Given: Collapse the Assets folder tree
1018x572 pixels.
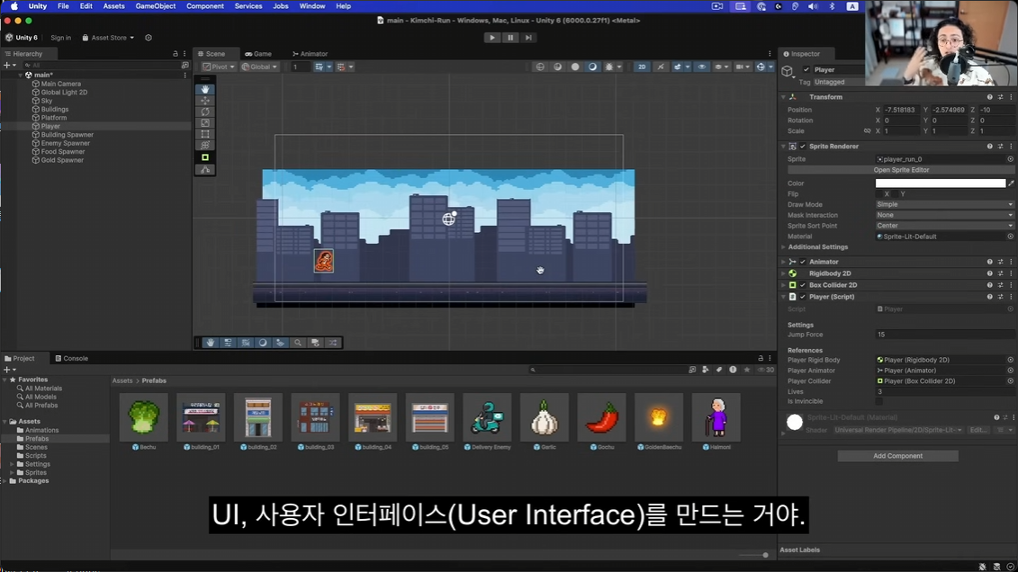Looking at the screenshot, I should 5,422.
